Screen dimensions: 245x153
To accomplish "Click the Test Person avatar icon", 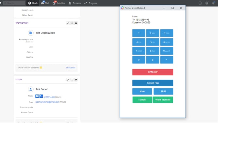I will pyautogui.click(x=31, y=89).
